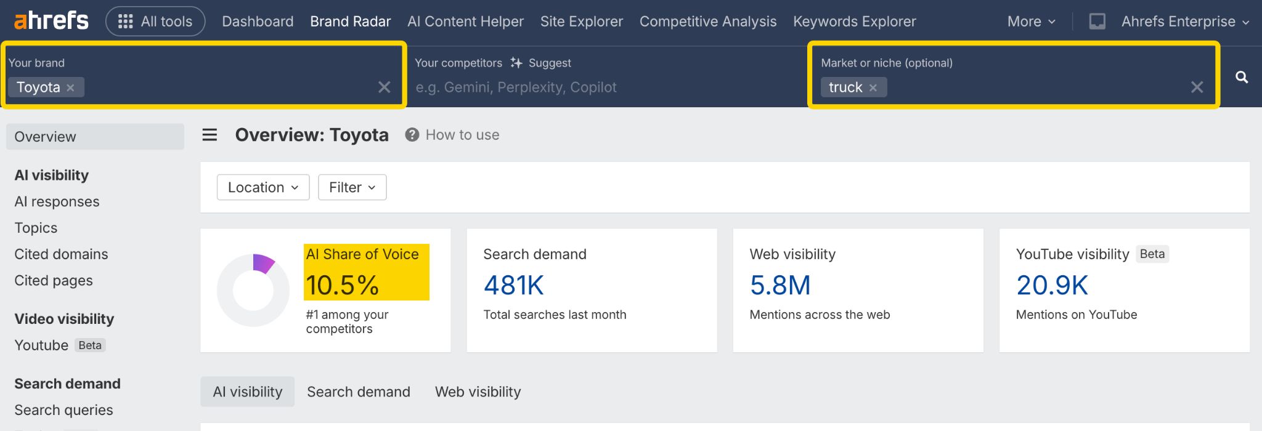
Task: Open the Location dropdown
Action: (x=263, y=187)
